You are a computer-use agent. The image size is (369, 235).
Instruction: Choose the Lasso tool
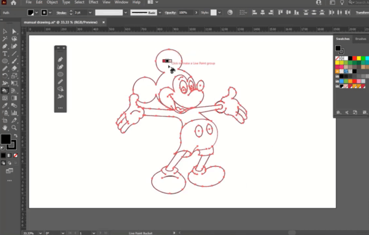pyautogui.click(x=14, y=39)
